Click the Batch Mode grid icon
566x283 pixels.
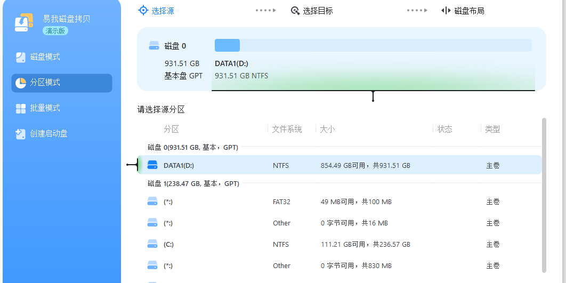pyautogui.click(x=21, y=108)
